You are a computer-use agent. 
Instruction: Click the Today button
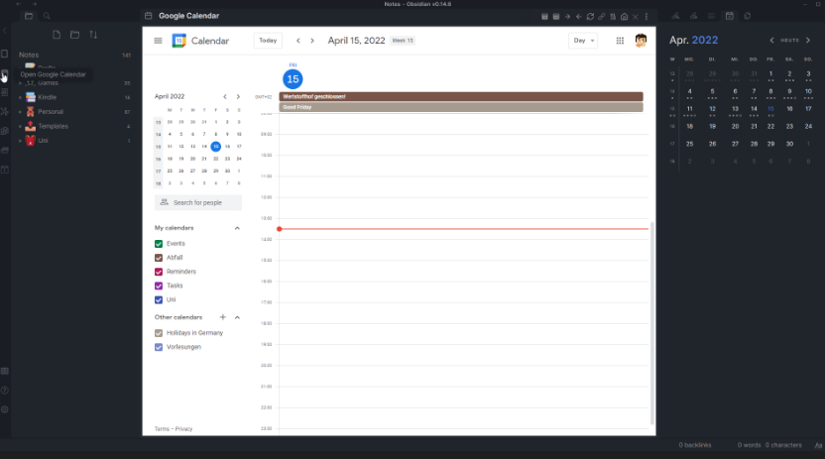pos(268,41)
